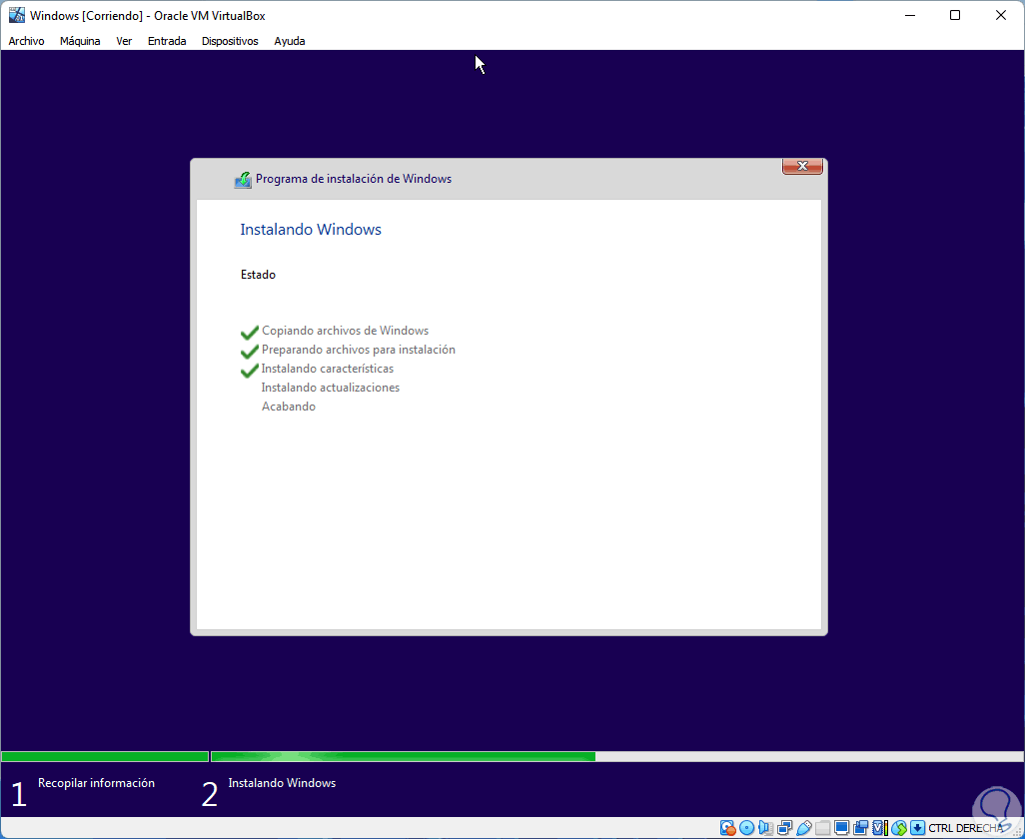This screenshot has height=839, width=1025.
Task: Click the mouse integration globe status icon
Action: click(899, 828)
